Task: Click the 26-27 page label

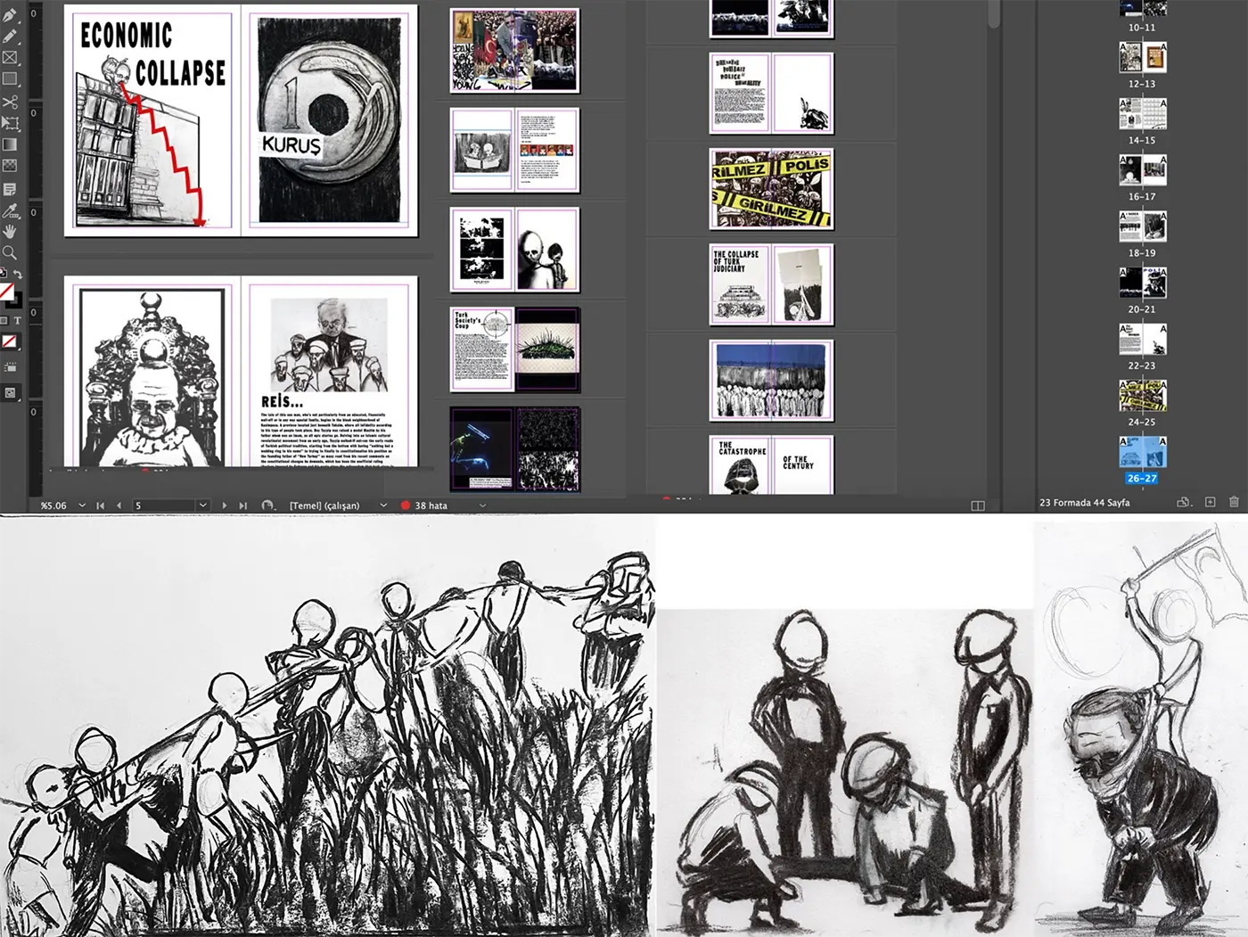Action: click(x=1142, y=479)
